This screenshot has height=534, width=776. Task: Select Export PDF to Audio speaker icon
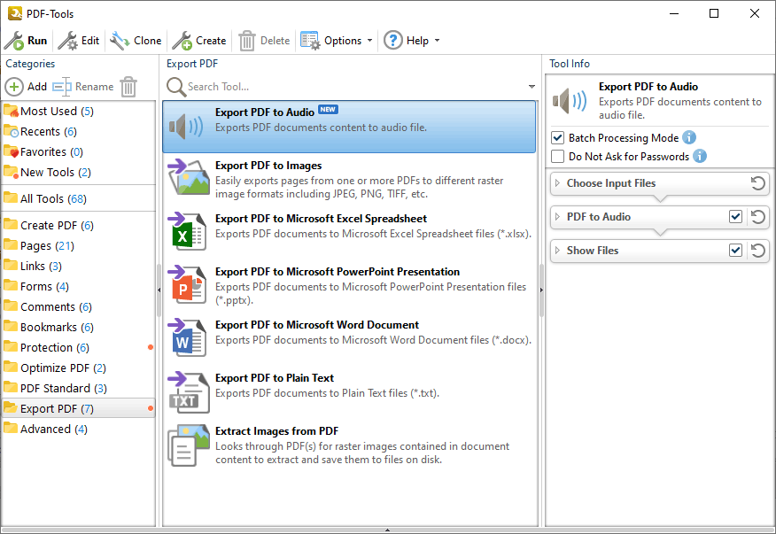(x=186, y=127)
